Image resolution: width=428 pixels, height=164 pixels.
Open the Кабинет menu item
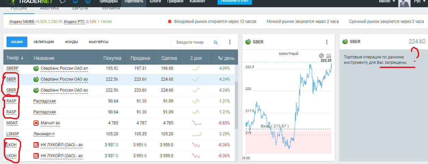click(x=197, y=2)
